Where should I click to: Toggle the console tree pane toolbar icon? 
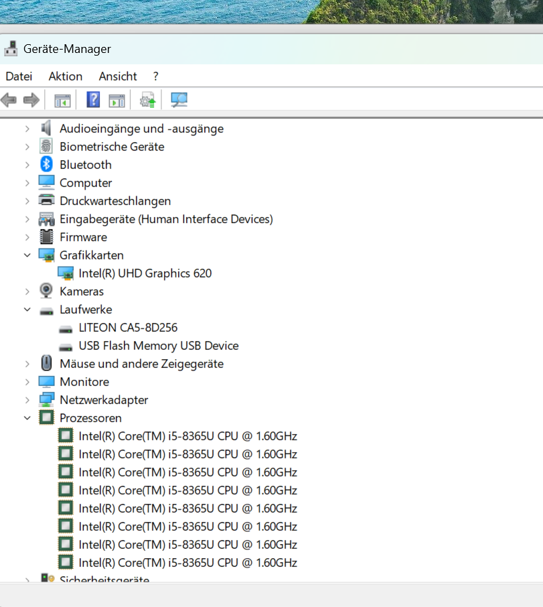[x=62, y=100]
